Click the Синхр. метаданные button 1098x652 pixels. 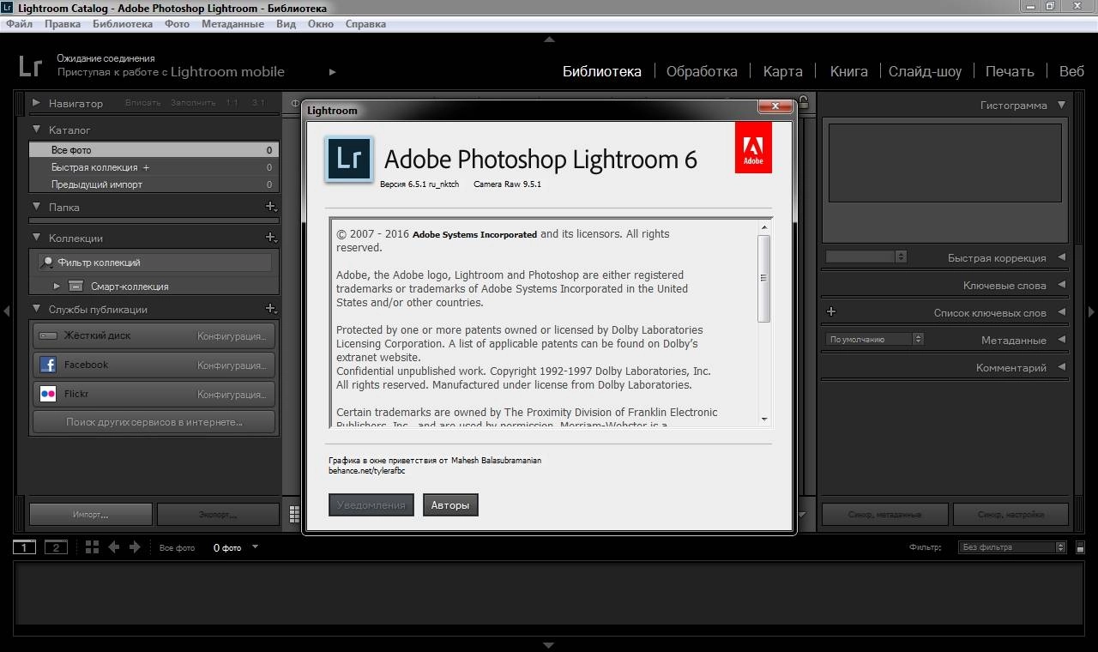click(x=885, y=515)
